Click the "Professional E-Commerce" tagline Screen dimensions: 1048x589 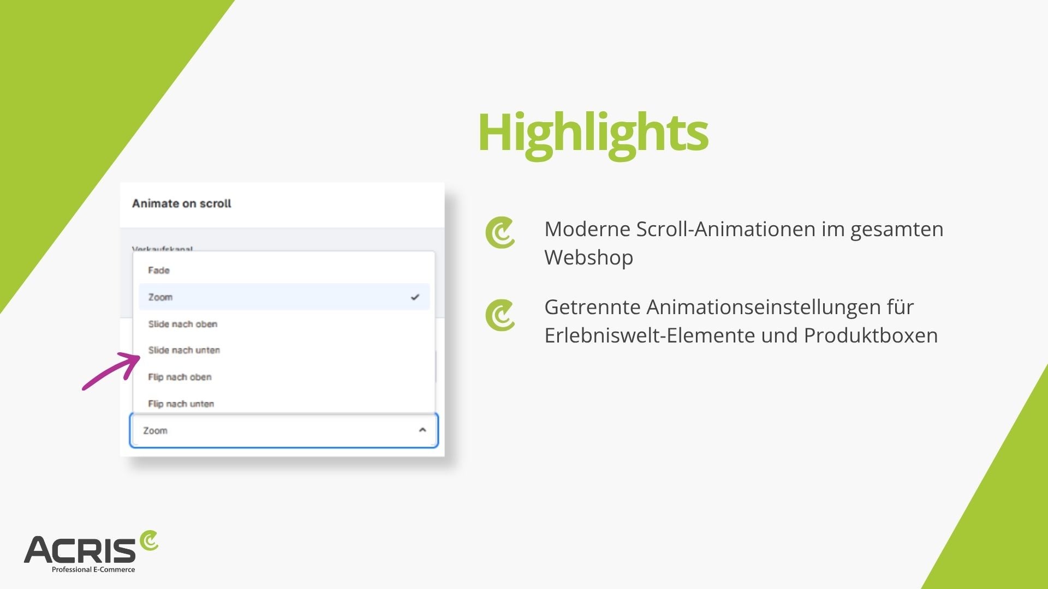tap(93, 569)
